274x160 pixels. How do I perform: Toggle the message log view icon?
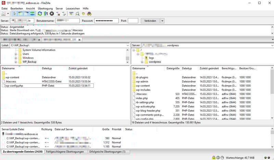point(15,14)
